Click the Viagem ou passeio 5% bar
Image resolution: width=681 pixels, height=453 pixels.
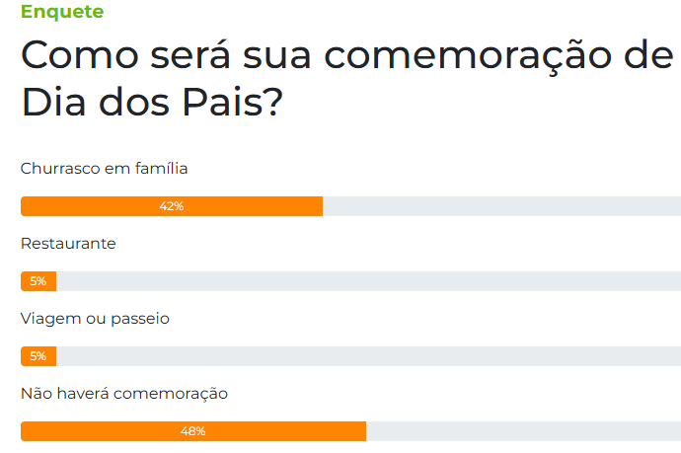pos(38,356)
